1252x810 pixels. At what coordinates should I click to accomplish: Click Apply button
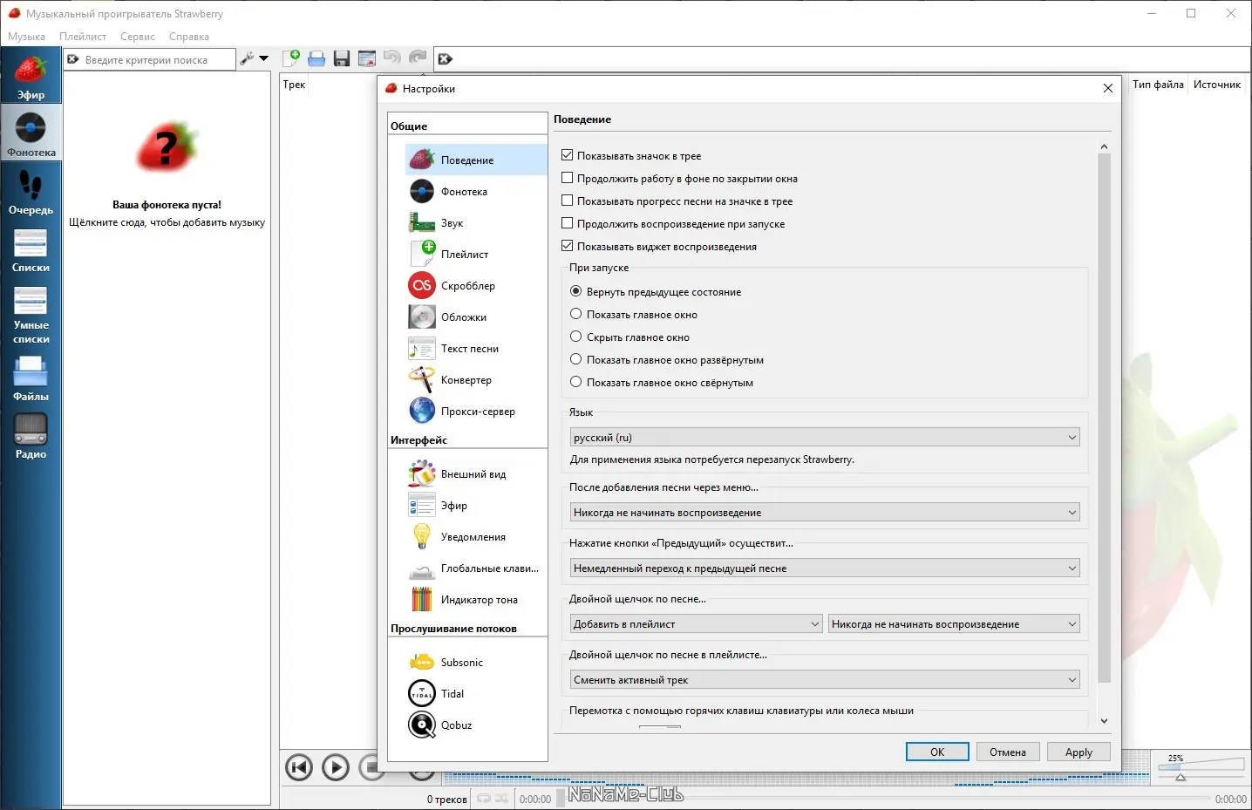[x=1078, y=752]
